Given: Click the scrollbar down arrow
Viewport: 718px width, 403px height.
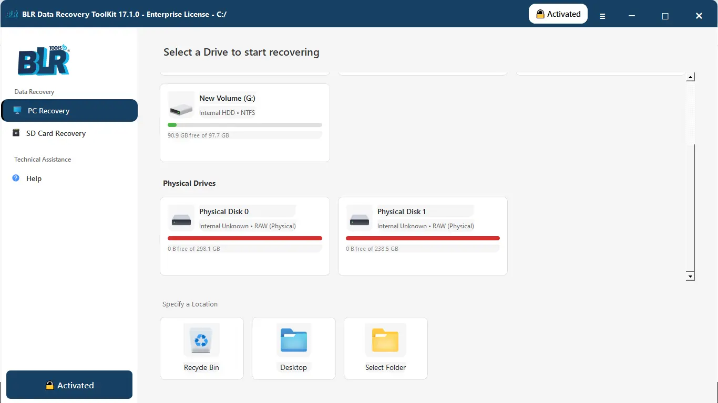Looking at the screenshot, I should [690, 275].
